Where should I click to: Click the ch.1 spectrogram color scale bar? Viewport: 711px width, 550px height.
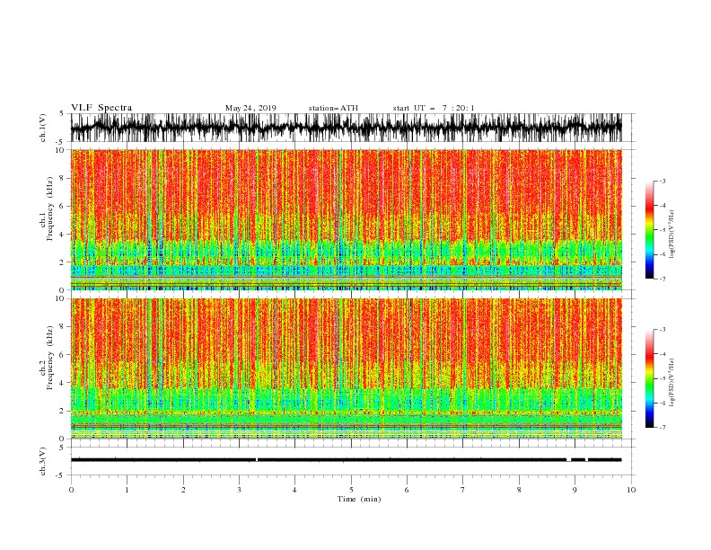coord(649,230)
